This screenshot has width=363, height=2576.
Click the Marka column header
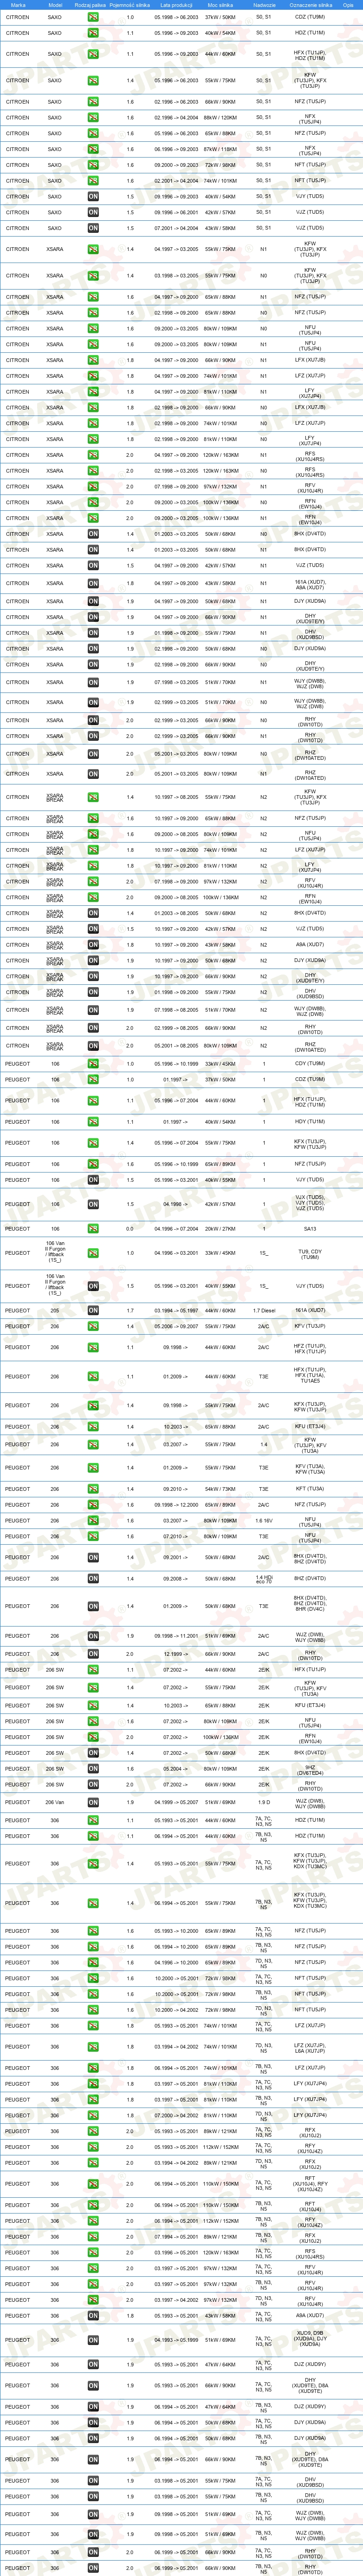18,4
